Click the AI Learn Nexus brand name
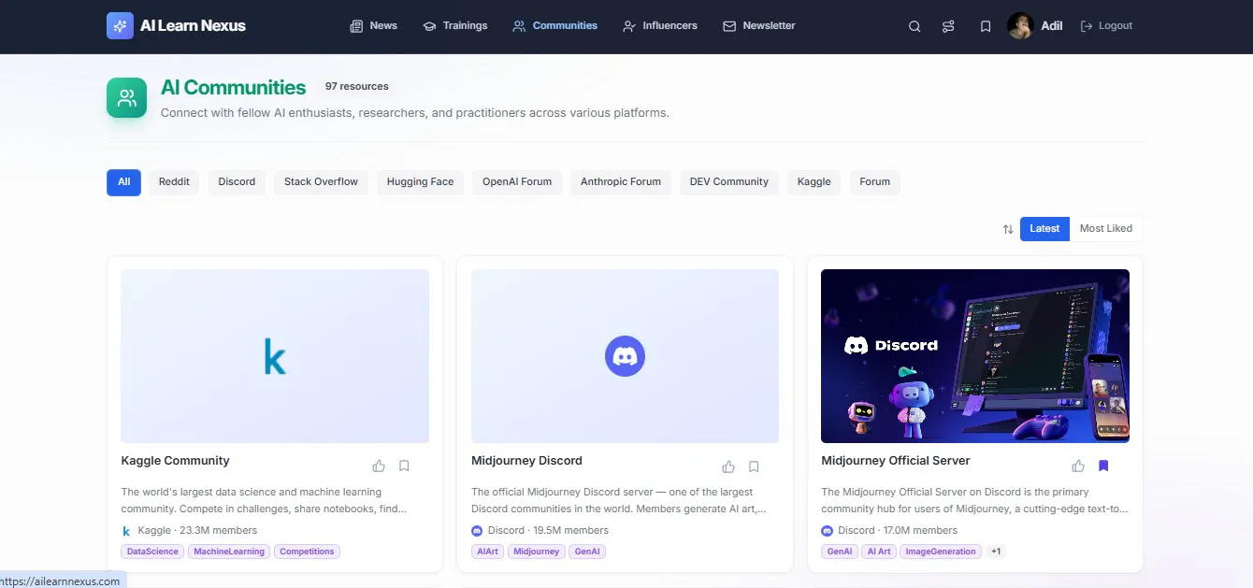1253x588 pixels. pos(193,26)
